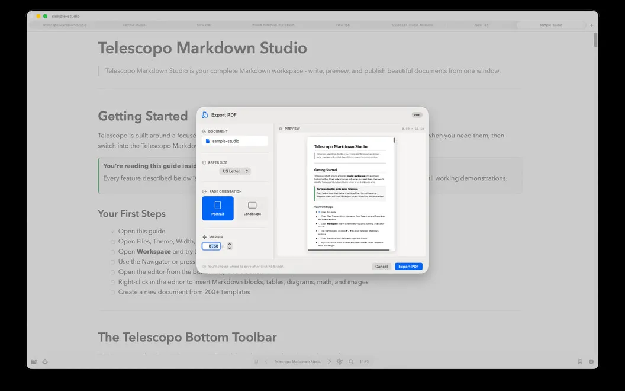Click 'The Telescopo Bottom Toolbar' heading

(x=188, y=337)
